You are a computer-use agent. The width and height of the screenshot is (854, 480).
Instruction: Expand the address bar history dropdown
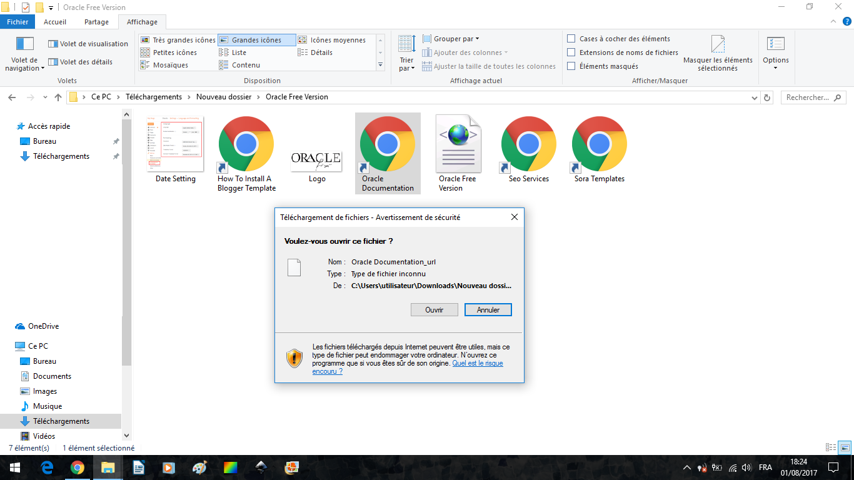coord(754,97)
